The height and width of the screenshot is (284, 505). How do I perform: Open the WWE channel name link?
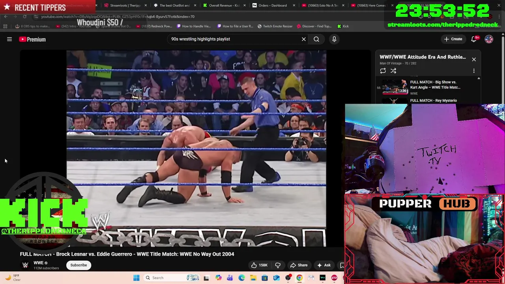38,263
